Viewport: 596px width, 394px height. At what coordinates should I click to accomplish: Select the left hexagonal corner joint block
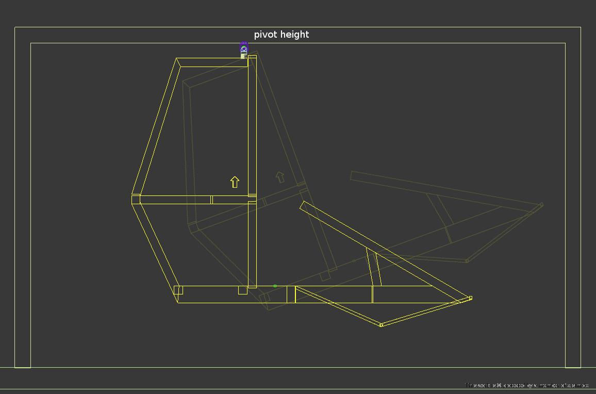pos(136,200)
